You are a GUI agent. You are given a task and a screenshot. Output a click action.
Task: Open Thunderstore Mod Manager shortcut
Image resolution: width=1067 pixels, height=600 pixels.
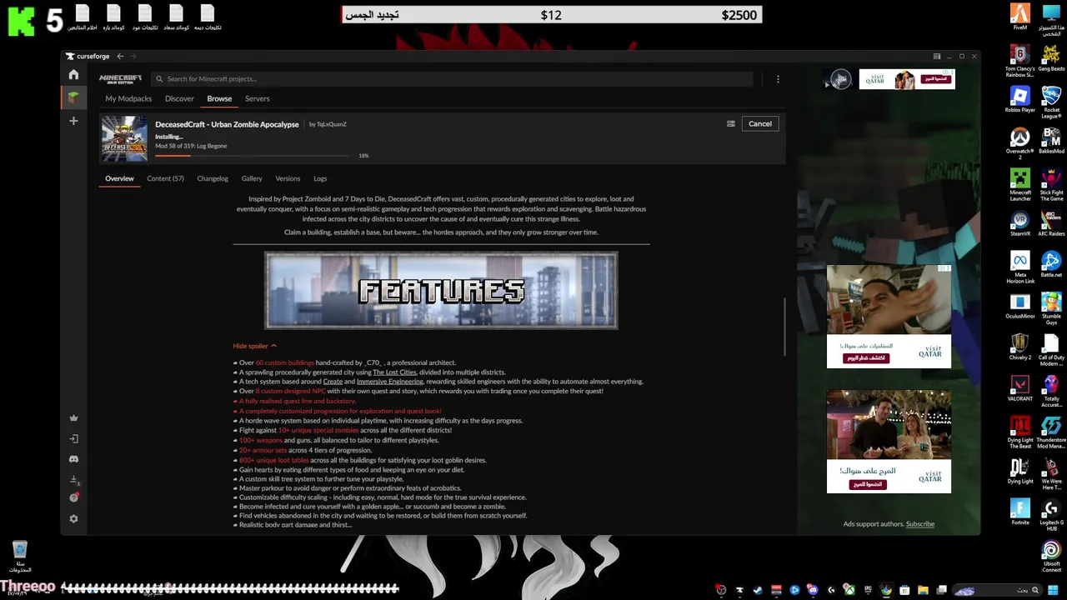[x=1051, y=432]
